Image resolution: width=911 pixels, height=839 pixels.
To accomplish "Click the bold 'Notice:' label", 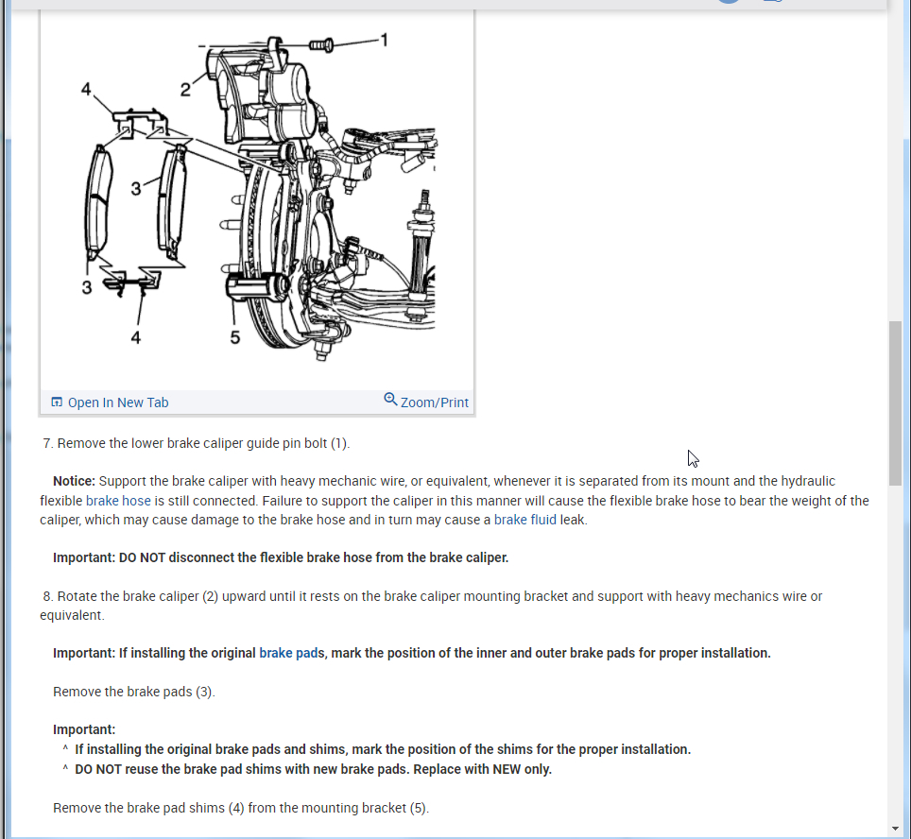I will 74,481.
